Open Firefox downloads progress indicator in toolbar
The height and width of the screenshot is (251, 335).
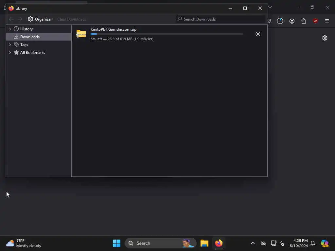click(x=280, y=21)
